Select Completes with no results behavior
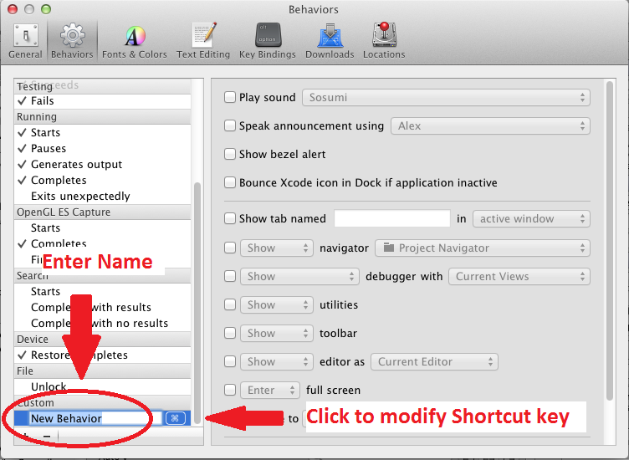 [x=102, y=323]
